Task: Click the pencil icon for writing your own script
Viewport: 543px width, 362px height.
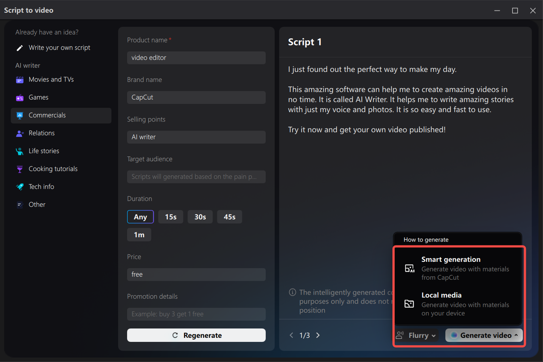Action: 20,48
